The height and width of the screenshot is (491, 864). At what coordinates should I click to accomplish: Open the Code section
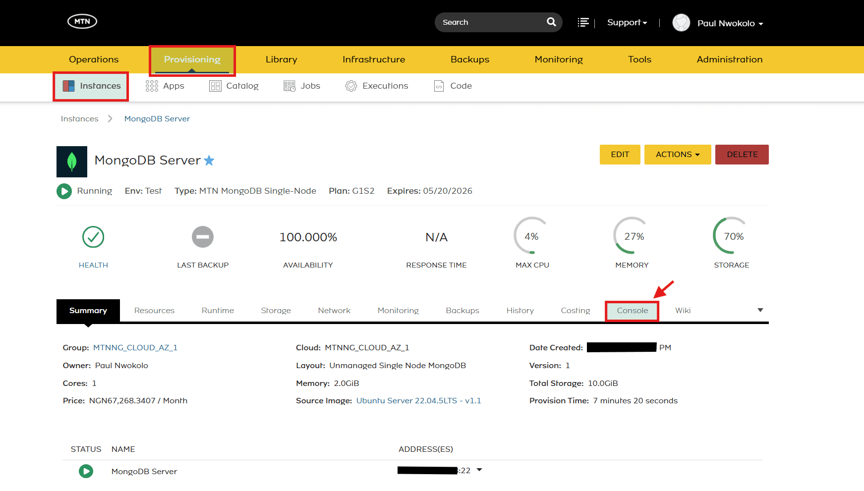tap(453, 86)
